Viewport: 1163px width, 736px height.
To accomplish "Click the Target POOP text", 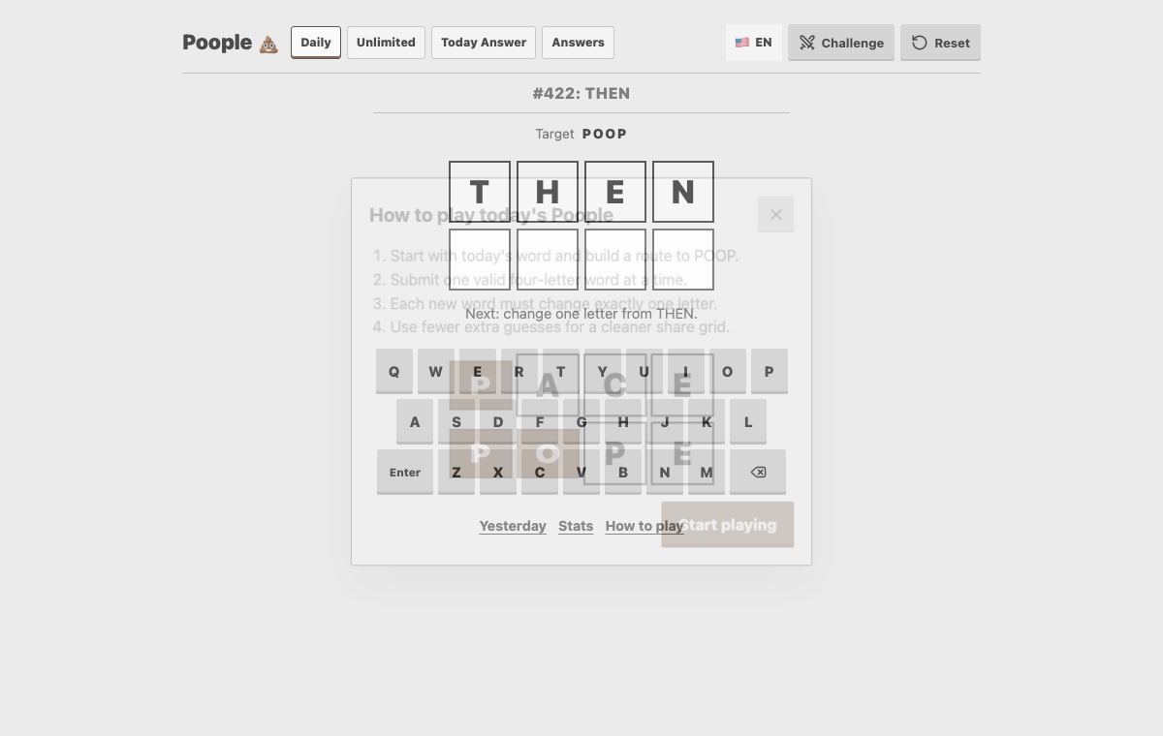I will pyautogui.click(x=581, y=134).
